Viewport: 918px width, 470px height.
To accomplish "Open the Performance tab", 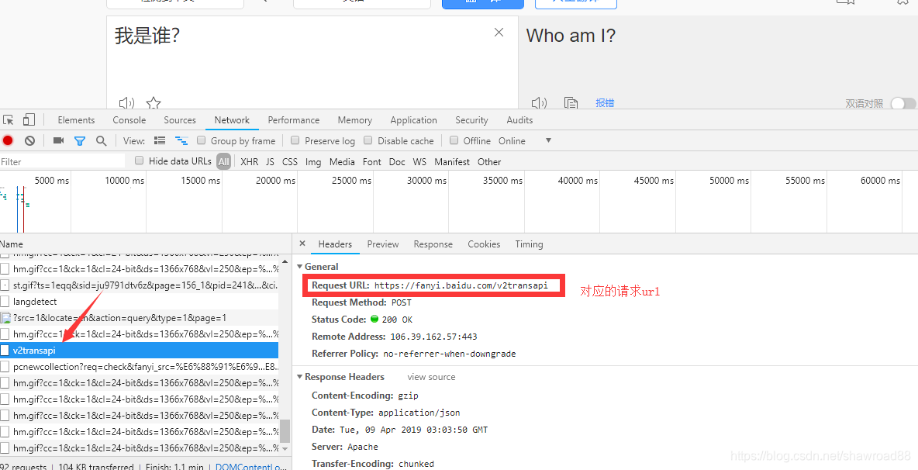I will point(294,120).
